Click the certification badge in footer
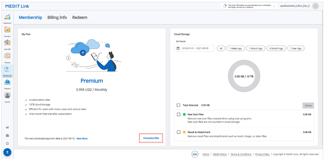The height and width of the screenshot is (160, 324). click(195, 154)
